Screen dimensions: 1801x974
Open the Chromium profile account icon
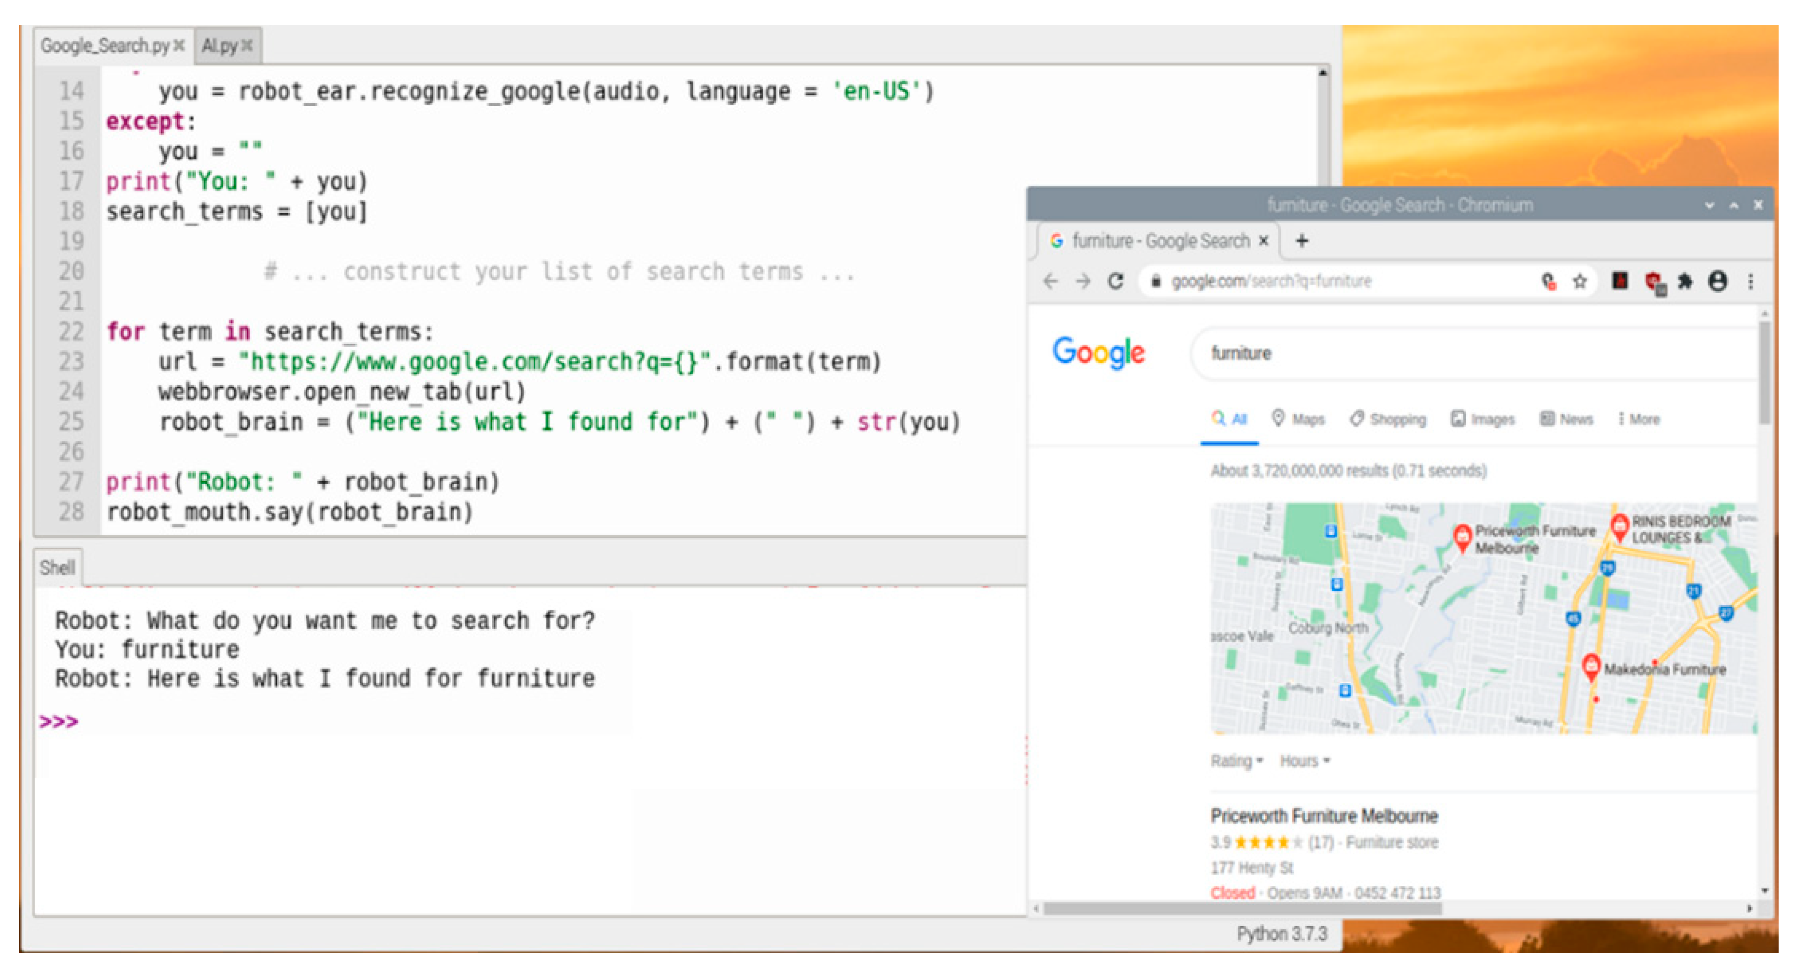pyautogui.click(x=1718, y=281)
